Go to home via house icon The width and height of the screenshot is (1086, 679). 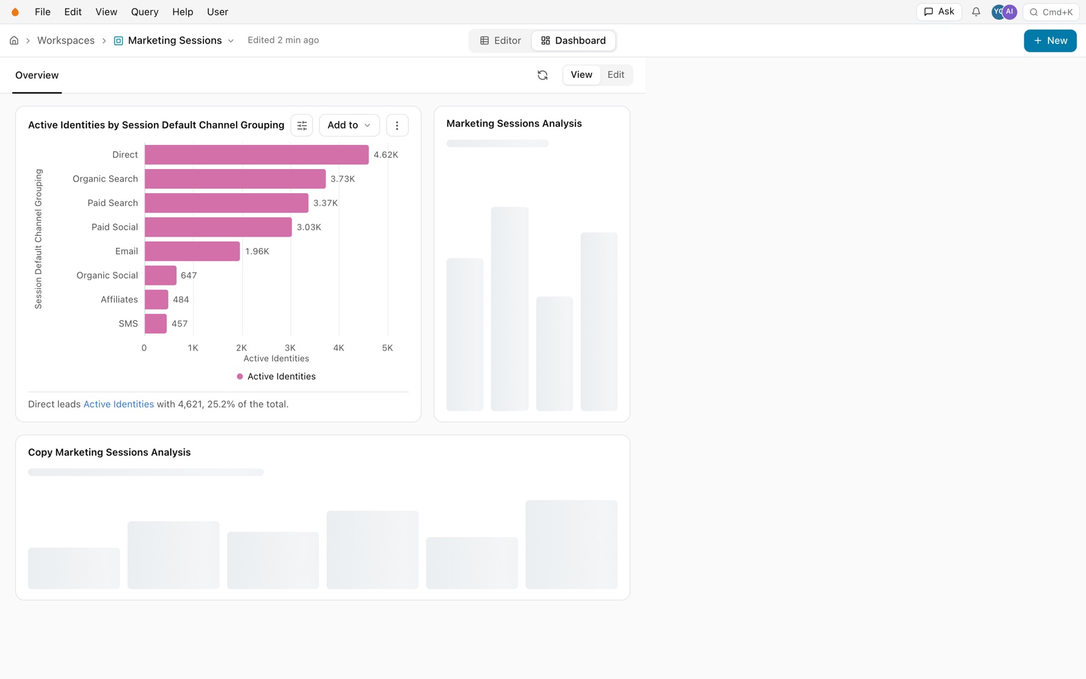(x=14, y=40)
